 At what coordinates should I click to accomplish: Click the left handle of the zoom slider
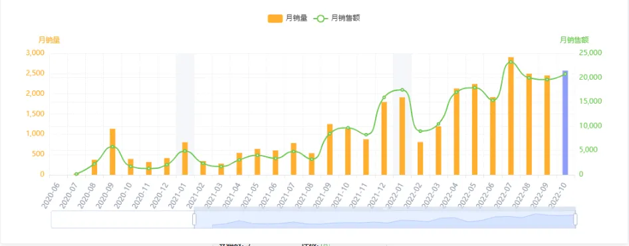tap(195, 219)
